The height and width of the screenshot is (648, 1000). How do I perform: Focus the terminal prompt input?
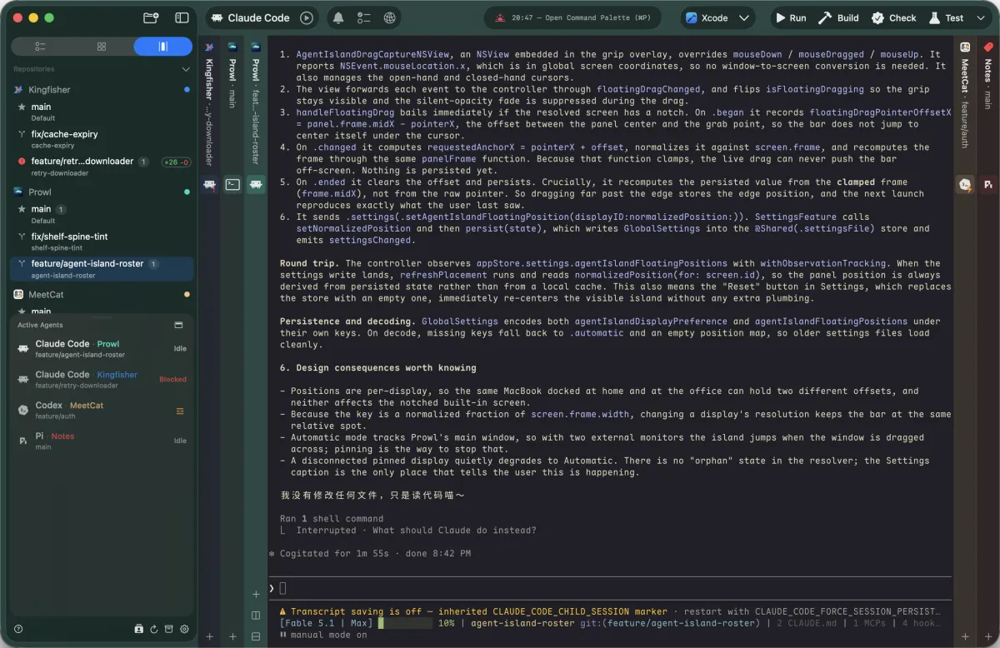point(609,588)
